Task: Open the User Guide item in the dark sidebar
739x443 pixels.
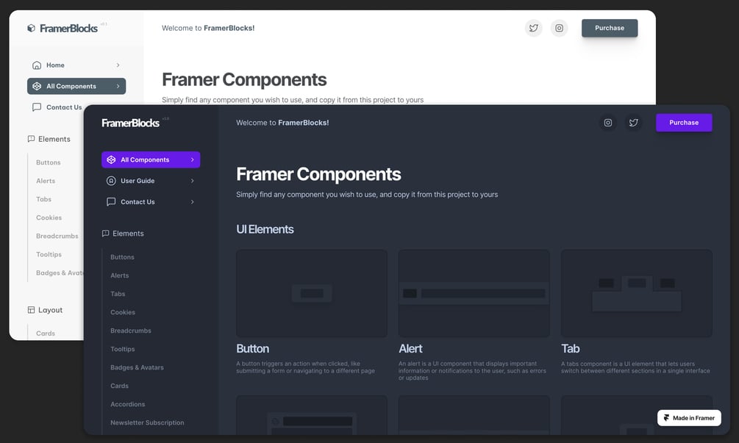Action: pyautogui.click(x=151, y=181)
